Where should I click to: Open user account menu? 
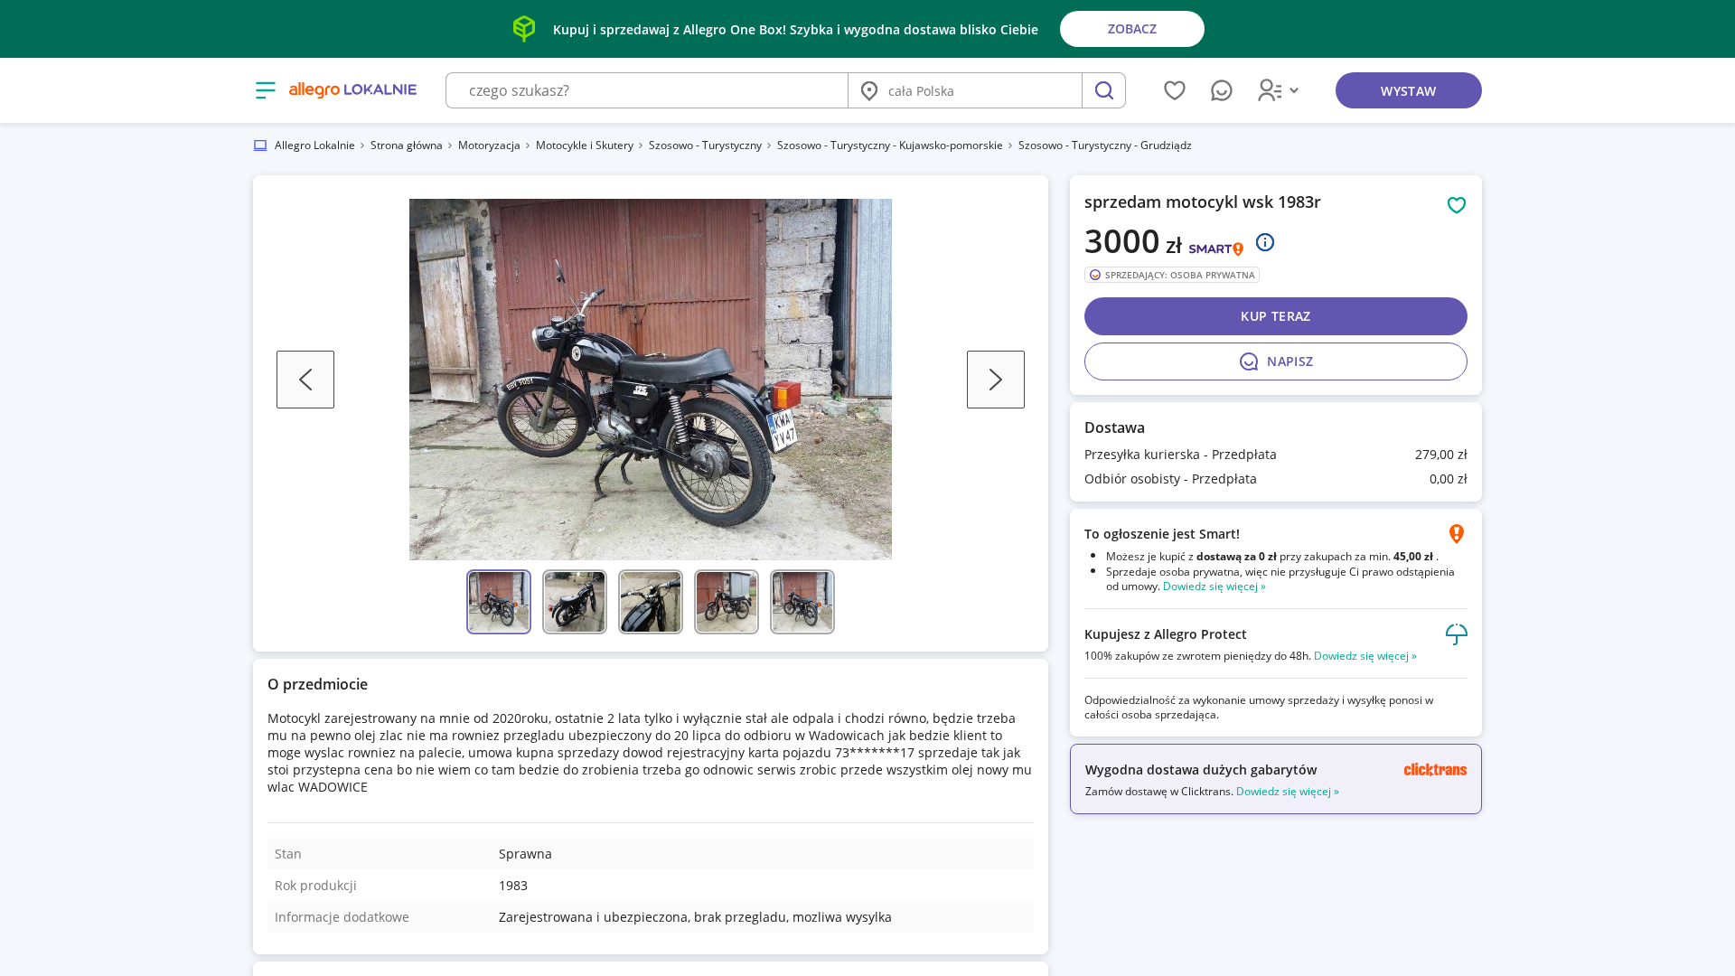click(1278, 90)
